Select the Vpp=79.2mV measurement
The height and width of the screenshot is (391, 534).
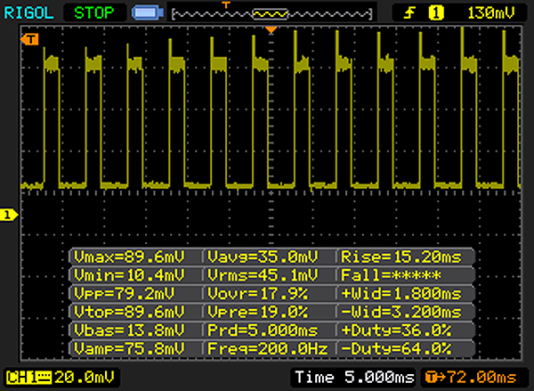[124, 294]
